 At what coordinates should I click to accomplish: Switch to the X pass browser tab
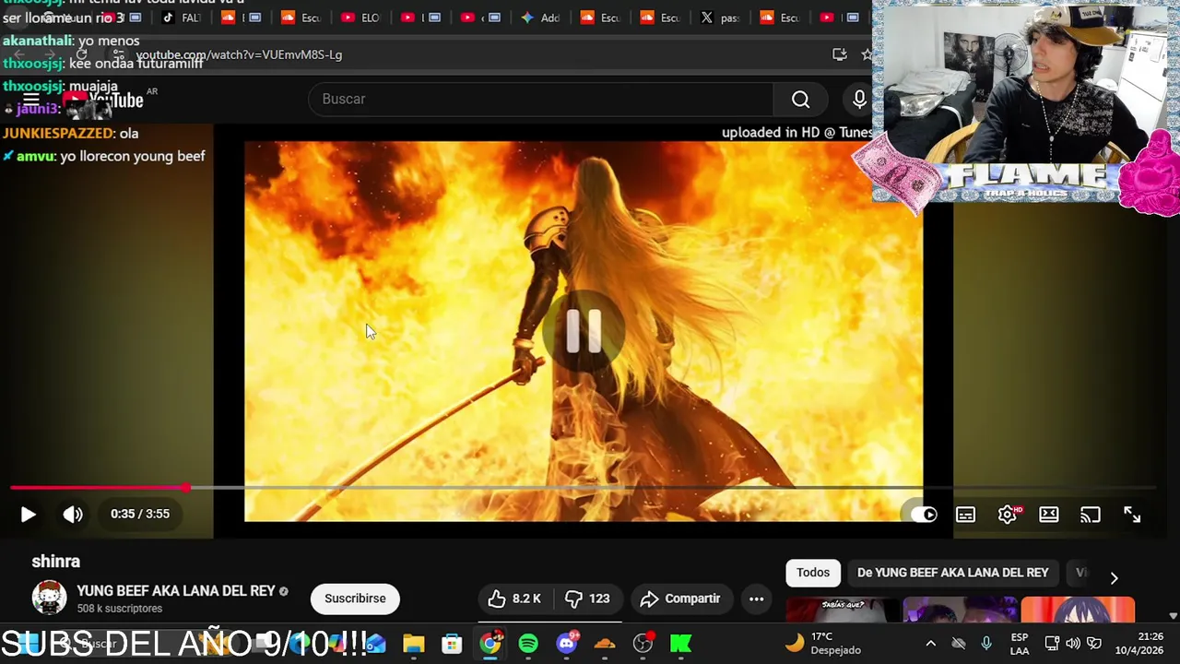click(x=719, y=18)
